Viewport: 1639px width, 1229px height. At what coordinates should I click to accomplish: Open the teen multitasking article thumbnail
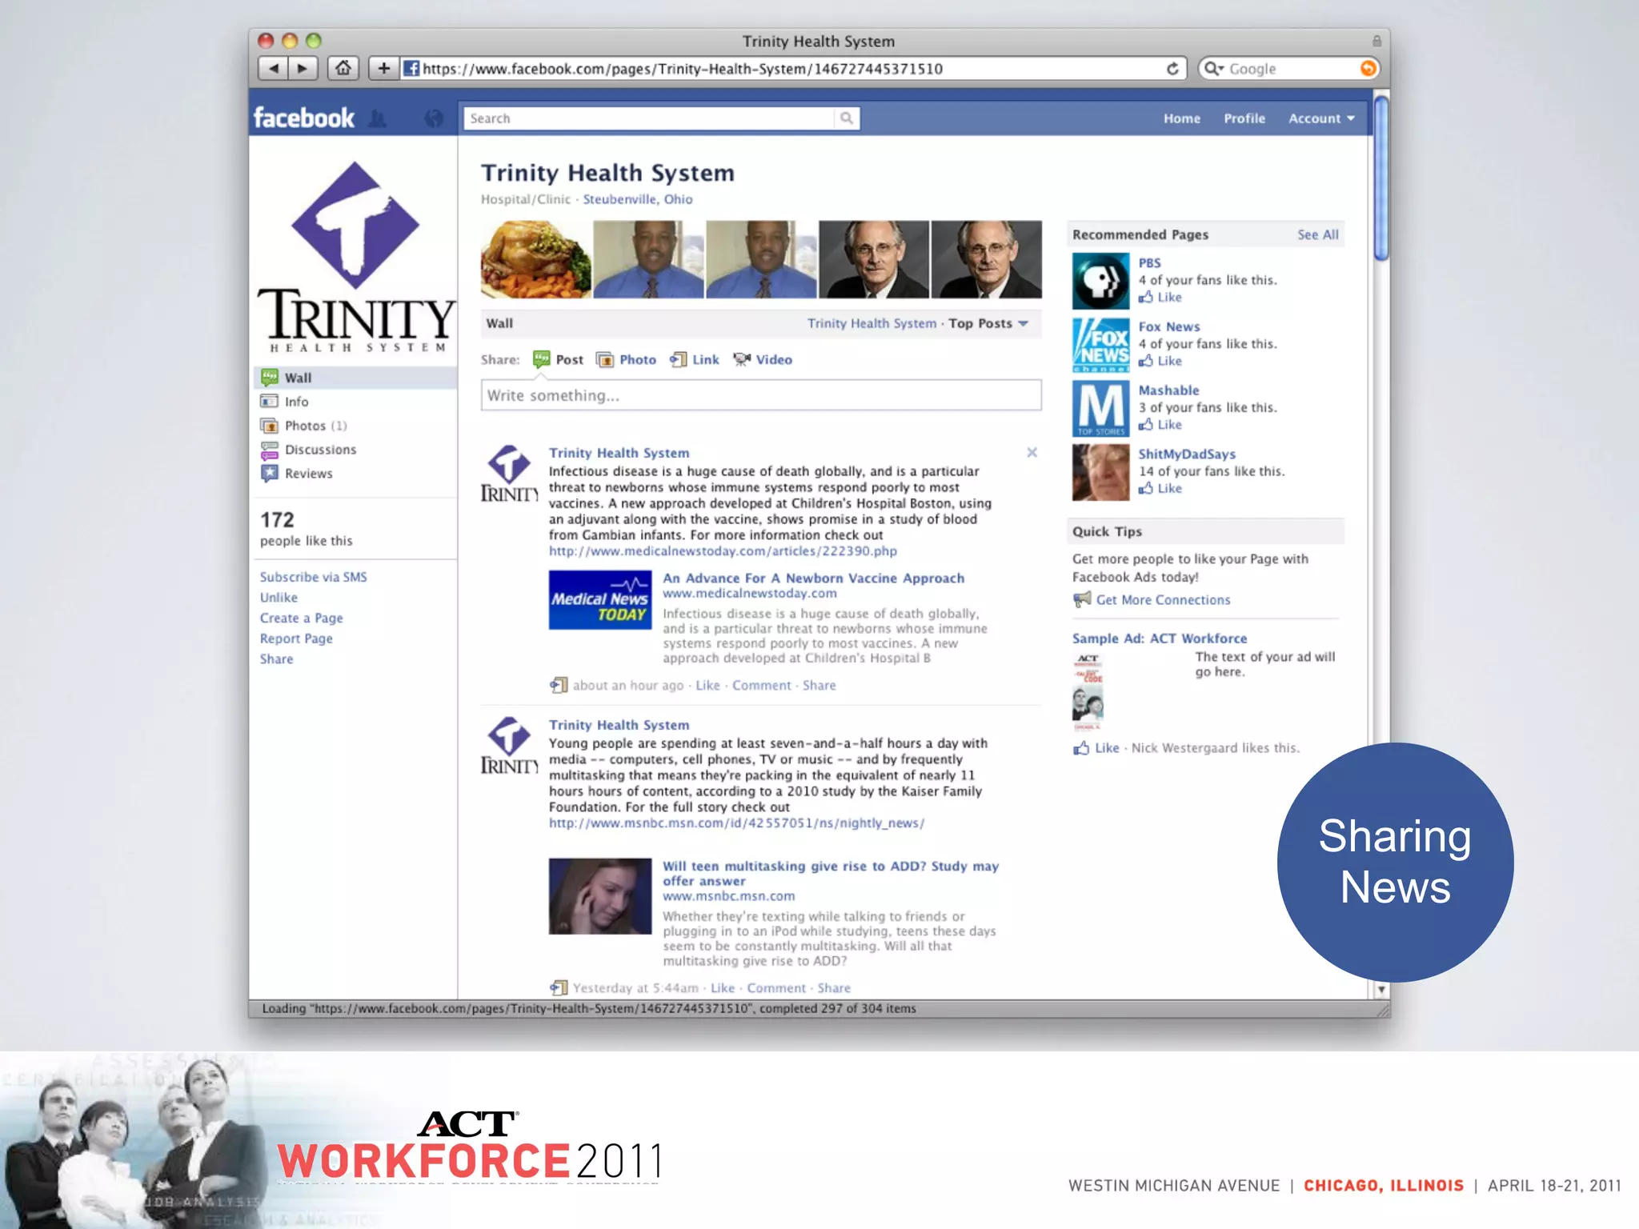pos(600,896)
